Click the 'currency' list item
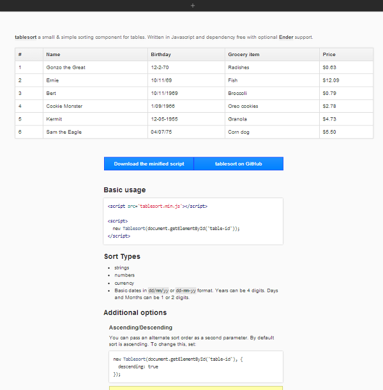This screenshot has width=383, height=390. coord(124,283)
